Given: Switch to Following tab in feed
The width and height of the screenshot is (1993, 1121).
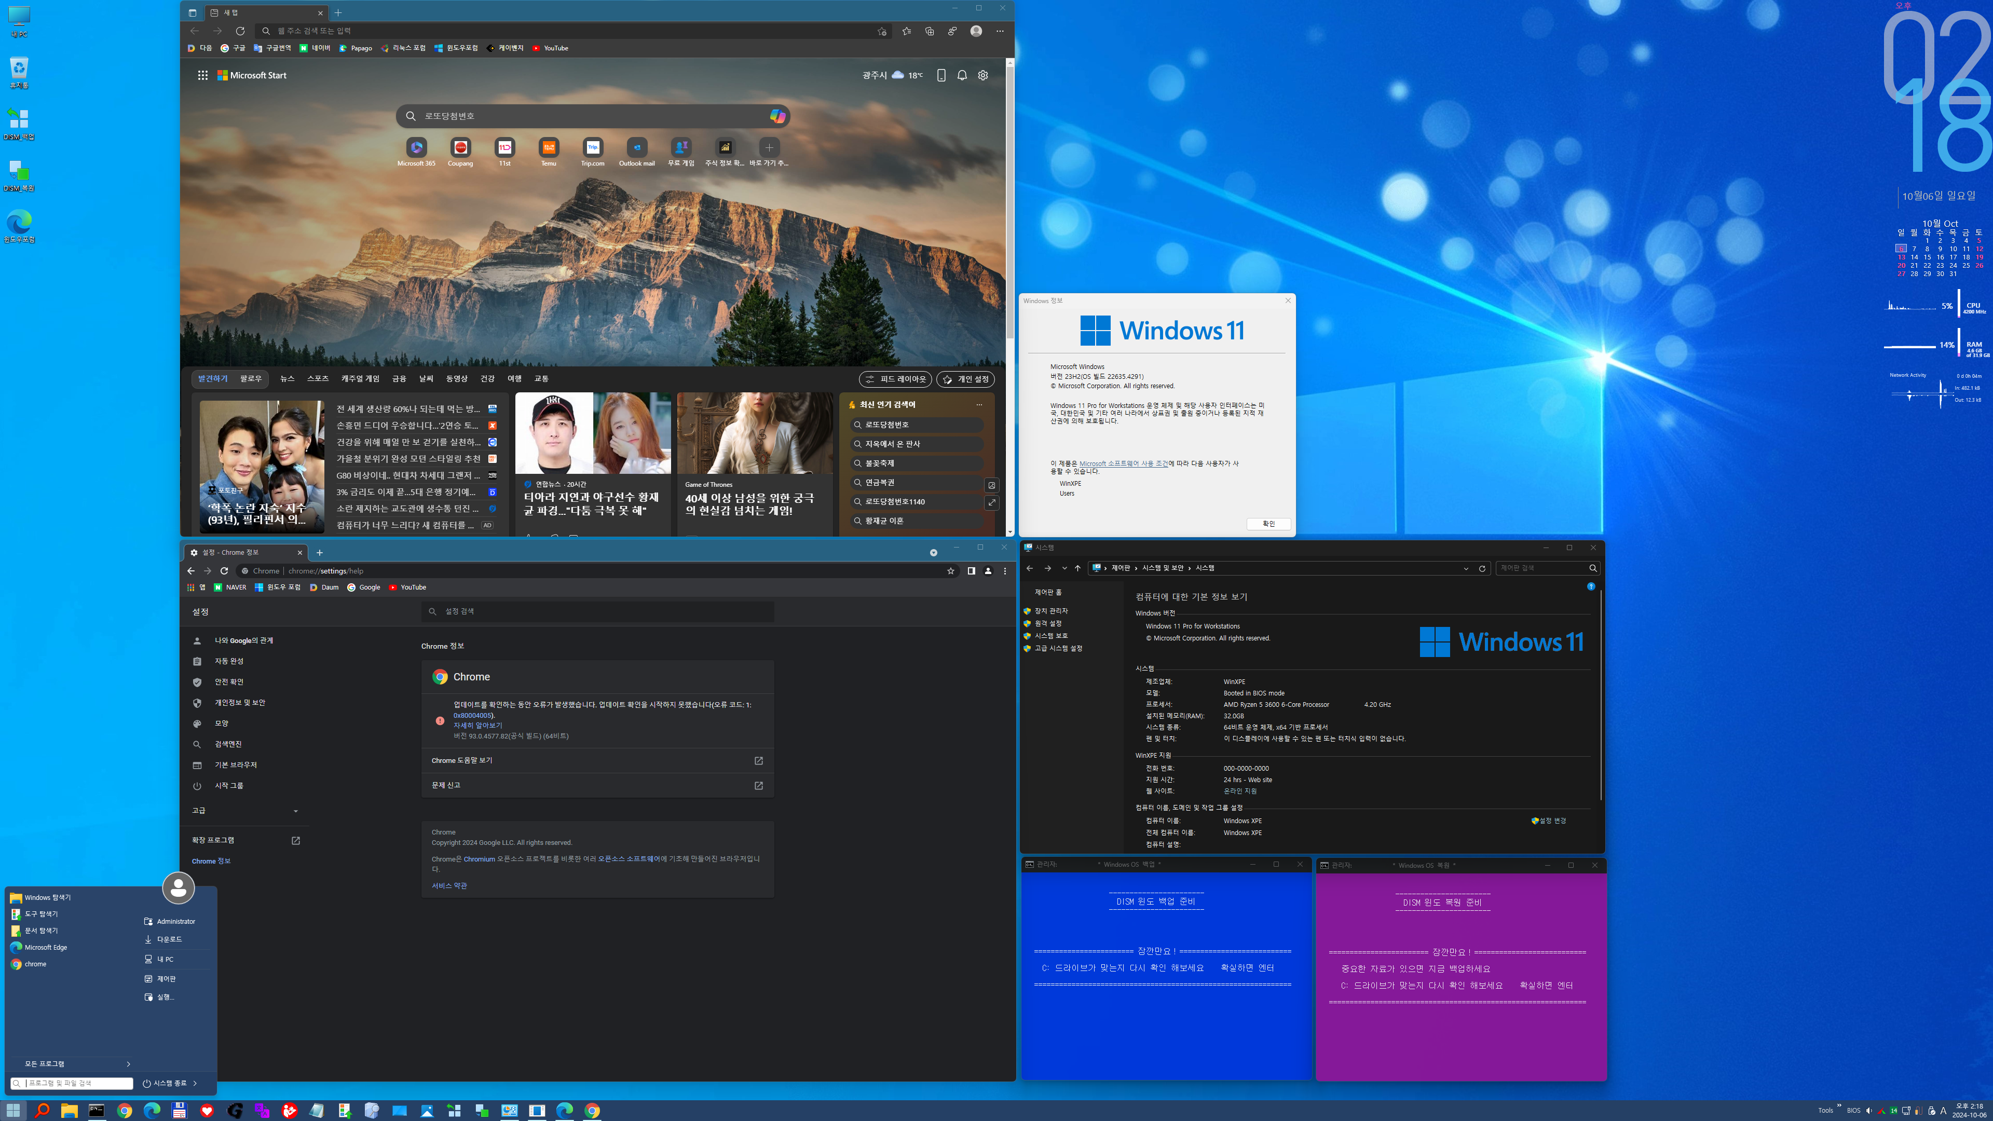Looking at the screenshot, I should pos(251,379).
